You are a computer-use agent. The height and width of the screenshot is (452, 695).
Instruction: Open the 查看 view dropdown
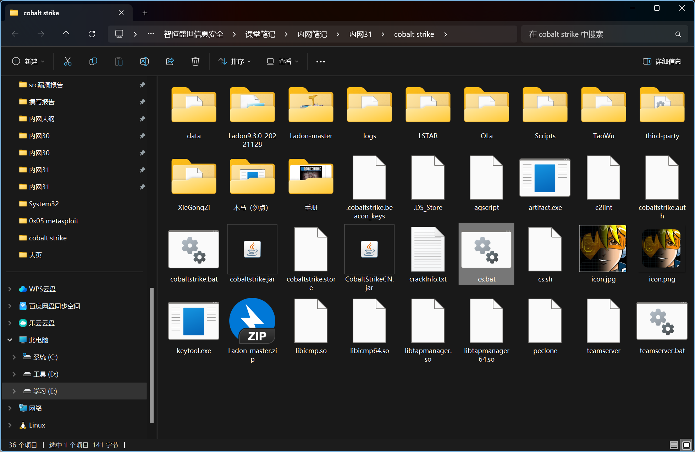pyautogui.click(x=282, y=61)
